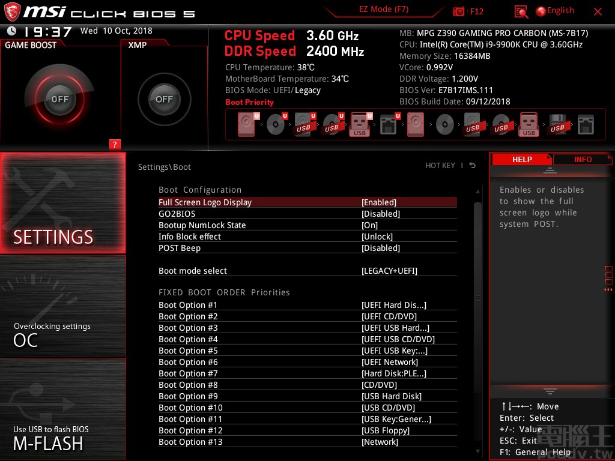Open Boot Option #1 UEFI Hard Disk value
The image size is (615, 461).
pos(393,305)
